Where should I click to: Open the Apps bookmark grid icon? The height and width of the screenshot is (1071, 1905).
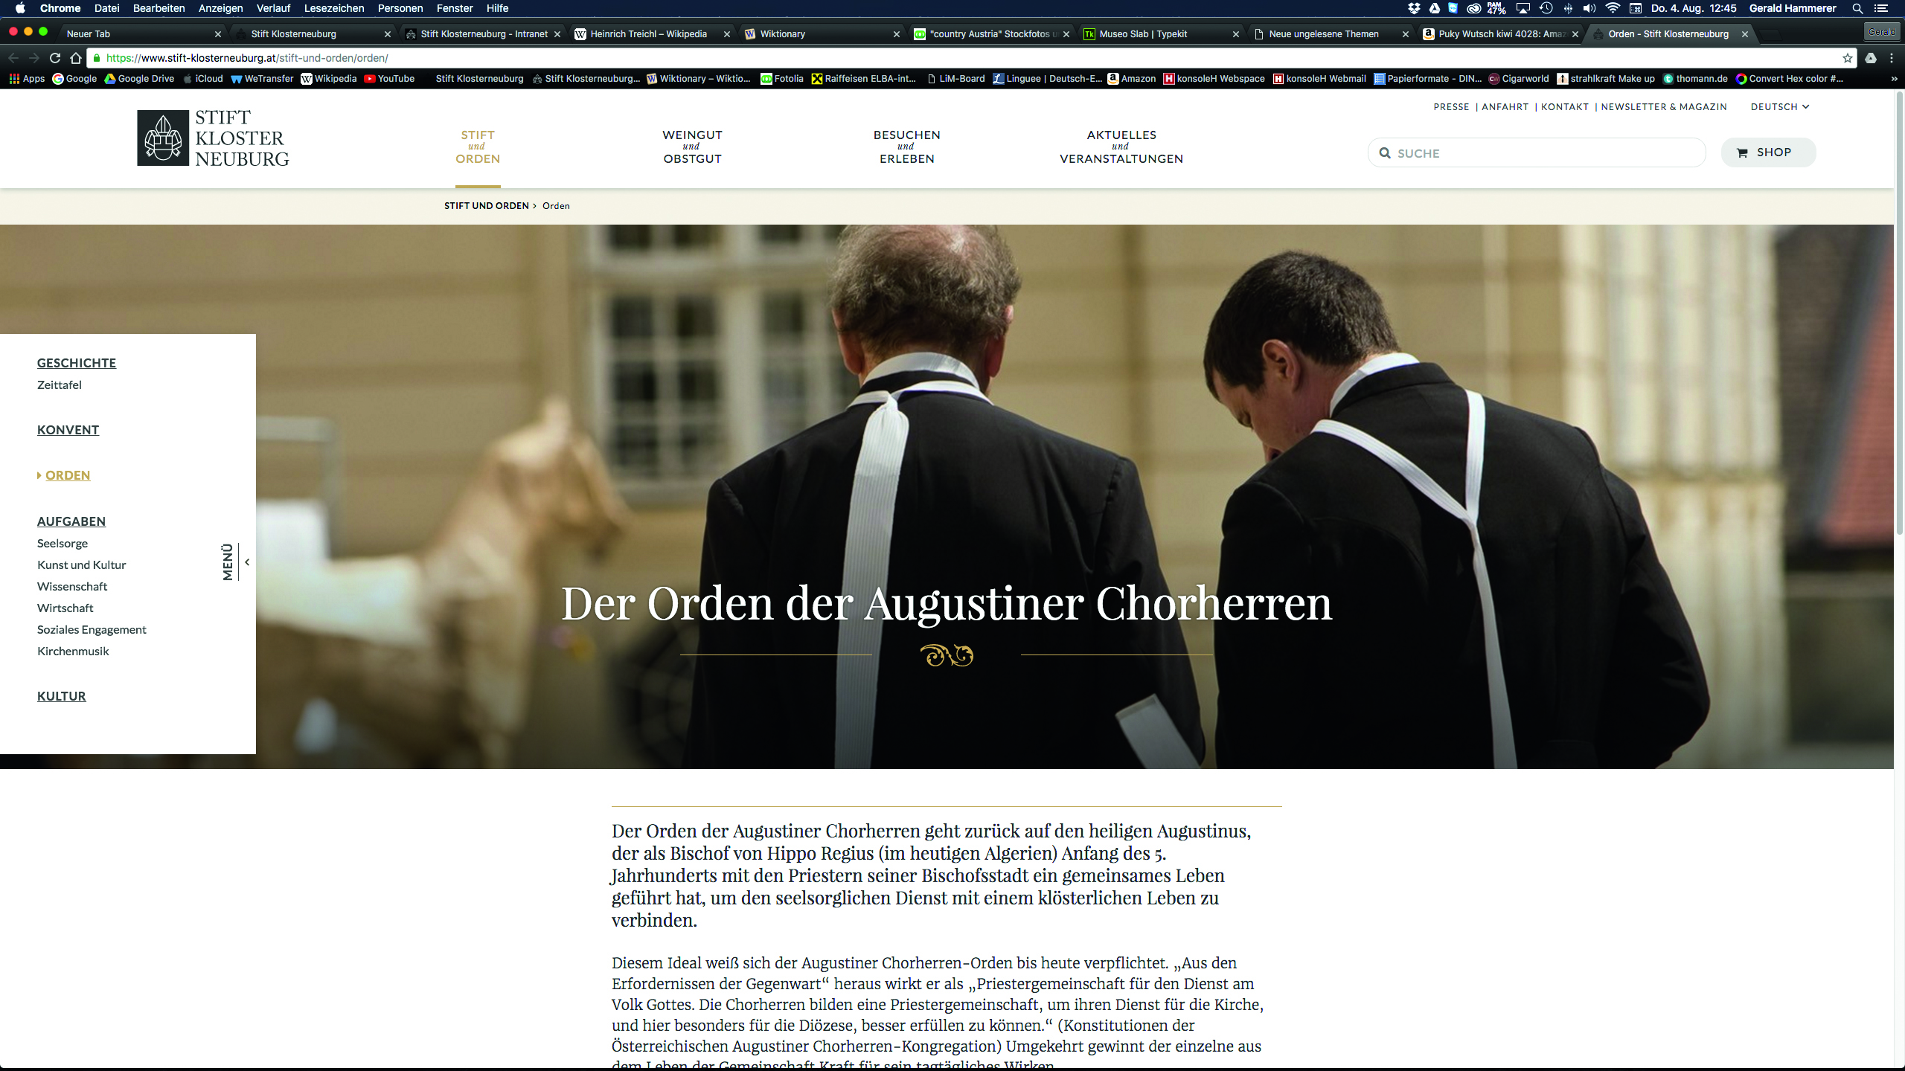tap(14, 79)
